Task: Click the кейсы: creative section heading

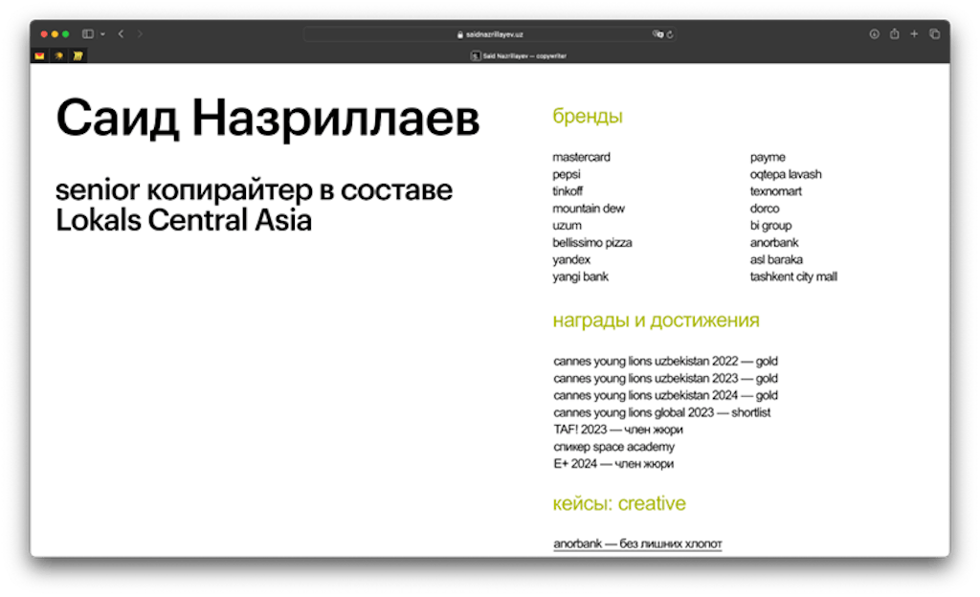Action: click(x=619, y=503)
